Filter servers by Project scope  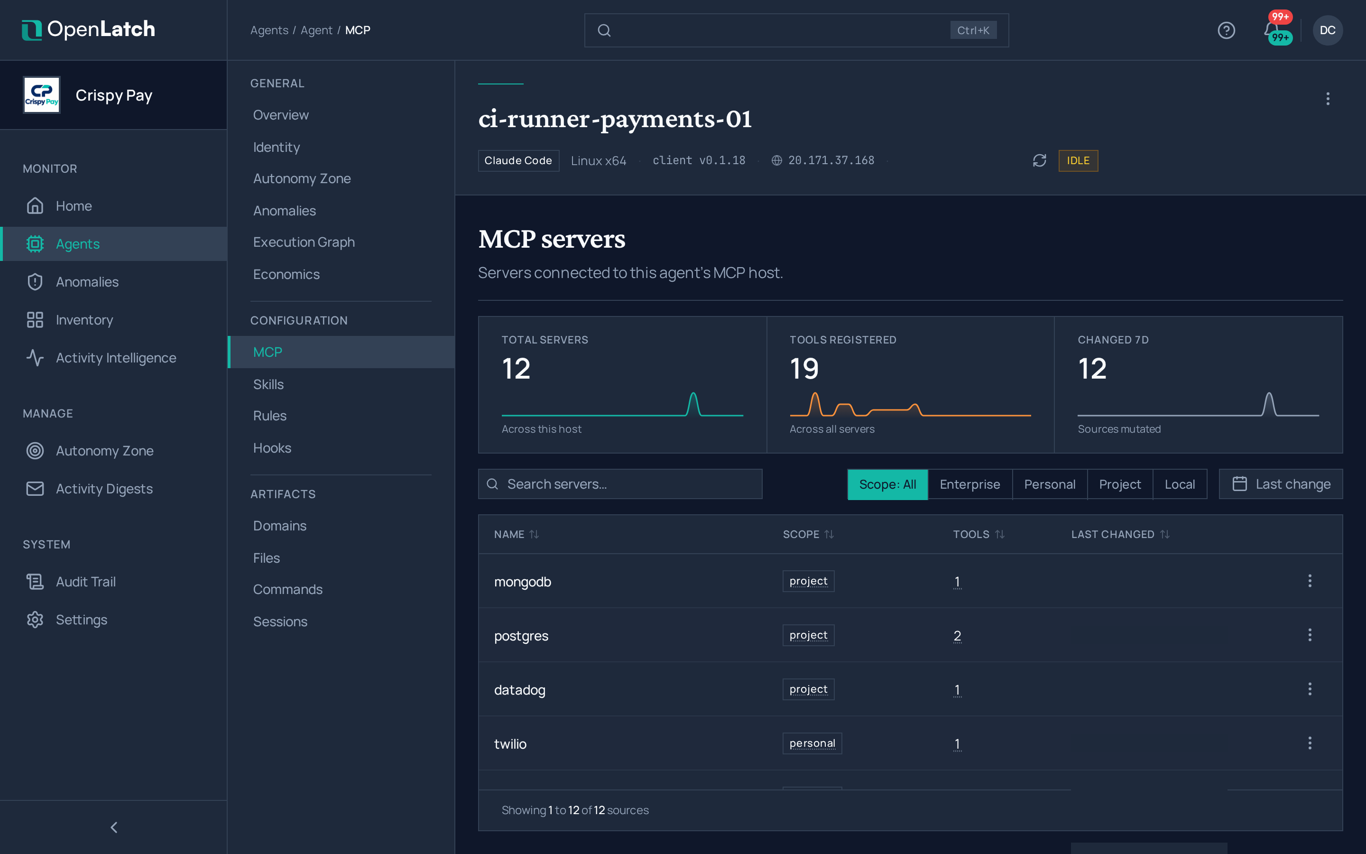pyautogui.click(x=1120, y=484)
